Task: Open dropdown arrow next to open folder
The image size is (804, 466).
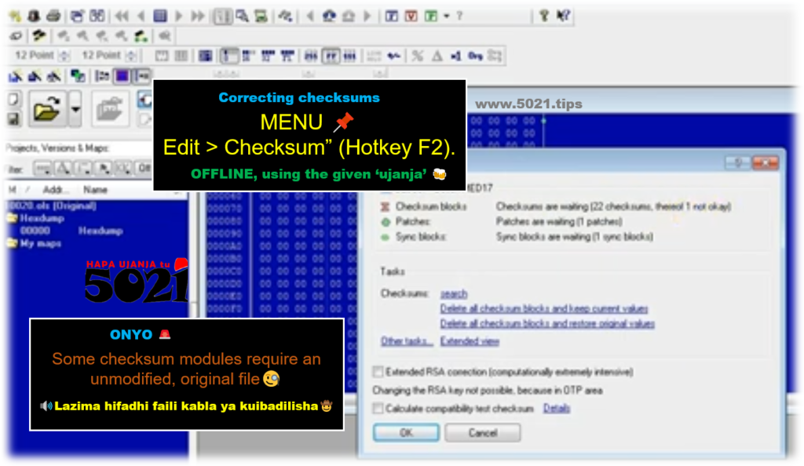Action: 75,108
